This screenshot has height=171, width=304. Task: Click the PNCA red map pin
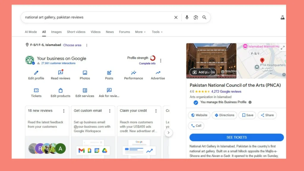pyautogui.click(x=262, y=61)
